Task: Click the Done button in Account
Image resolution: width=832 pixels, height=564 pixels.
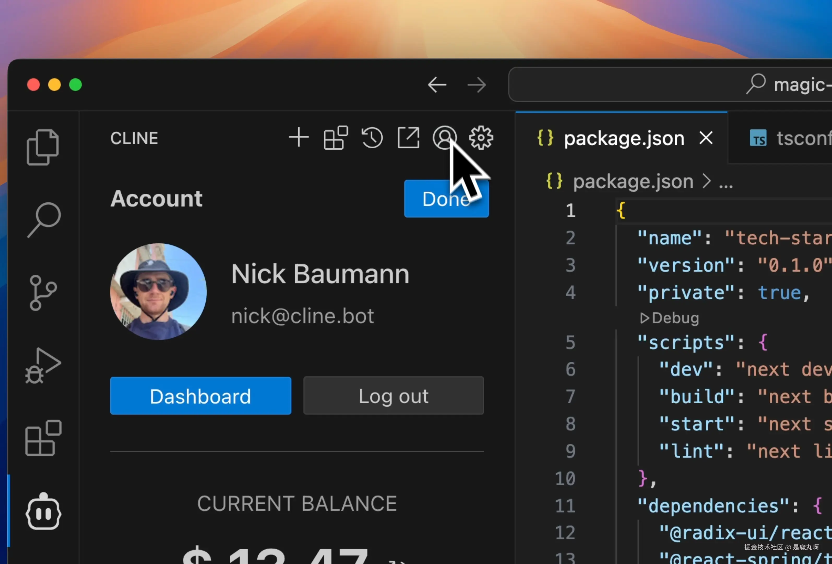Action: [x=447, y=199]
